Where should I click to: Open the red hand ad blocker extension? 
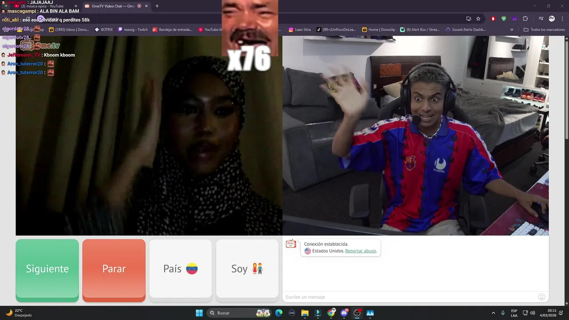pos(493,19)
